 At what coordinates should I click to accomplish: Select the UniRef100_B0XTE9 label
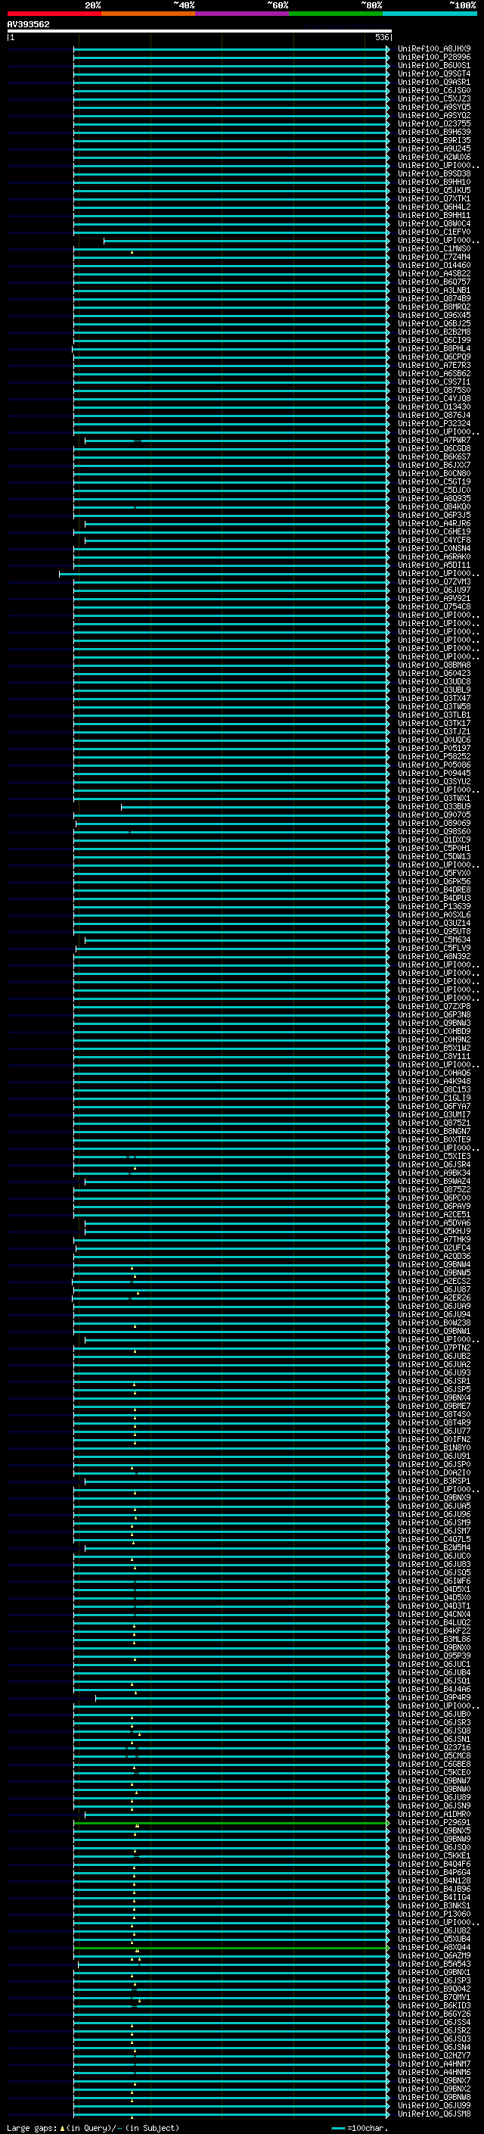(434, 1140)
